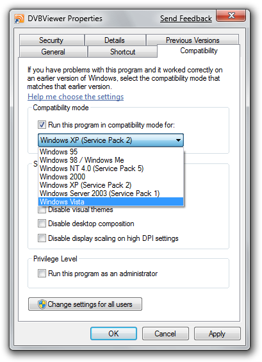
Task: Switch to the Security tab
Action: point(51,40)
